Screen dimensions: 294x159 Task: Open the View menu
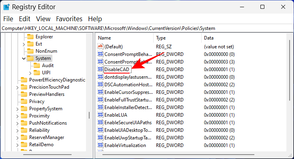(x=43, y=19)
